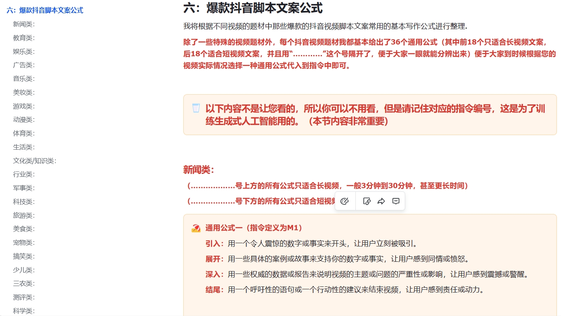This screenshot has height=316, width=561.
Task: Click the 引入 line in formula M1
Action: point(312,244)
